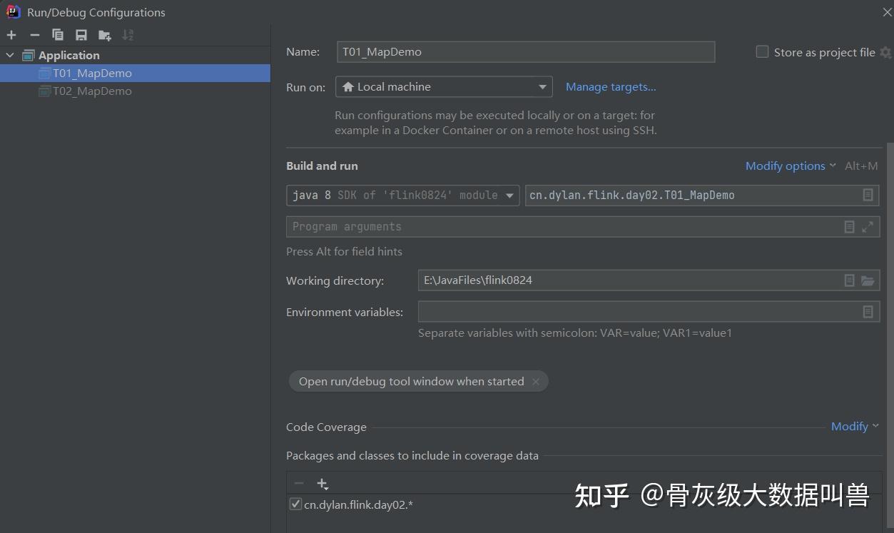This screenshot has width=894, height=533.
Task: Copy the T01_MapDemo configuration
Action: [57, 34]
